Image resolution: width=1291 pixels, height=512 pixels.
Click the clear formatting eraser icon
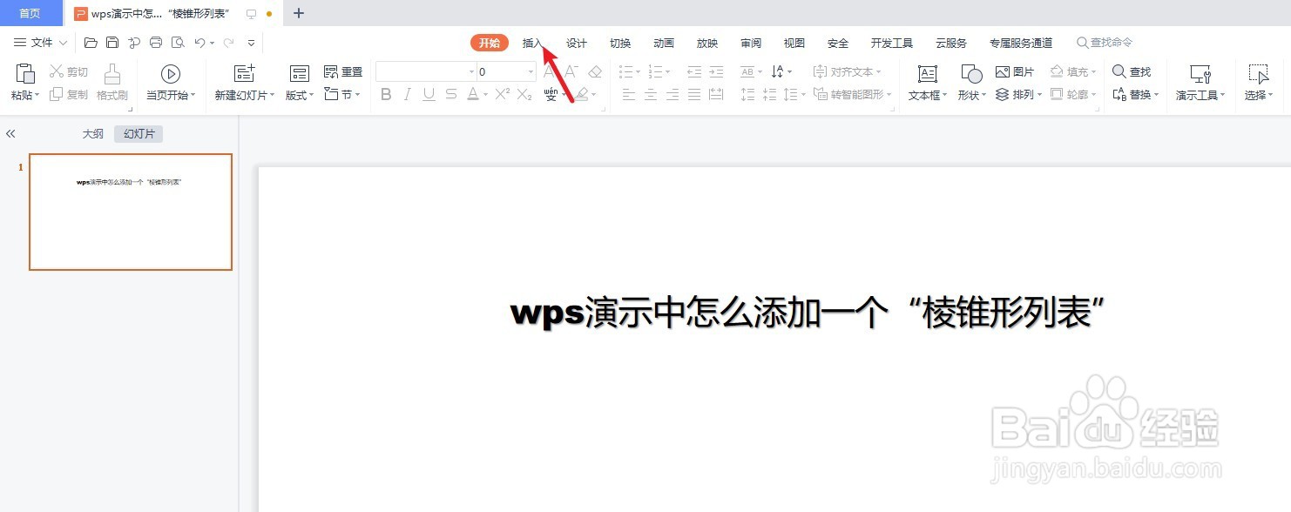595,72
